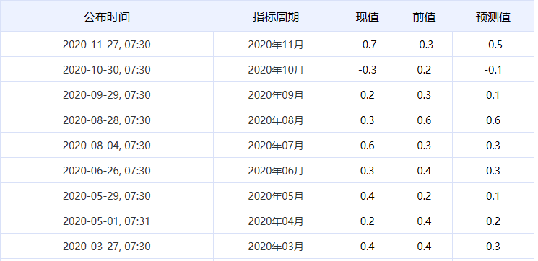Click the 指标周期 column header
538x261 pixels.
pos(276,17)
